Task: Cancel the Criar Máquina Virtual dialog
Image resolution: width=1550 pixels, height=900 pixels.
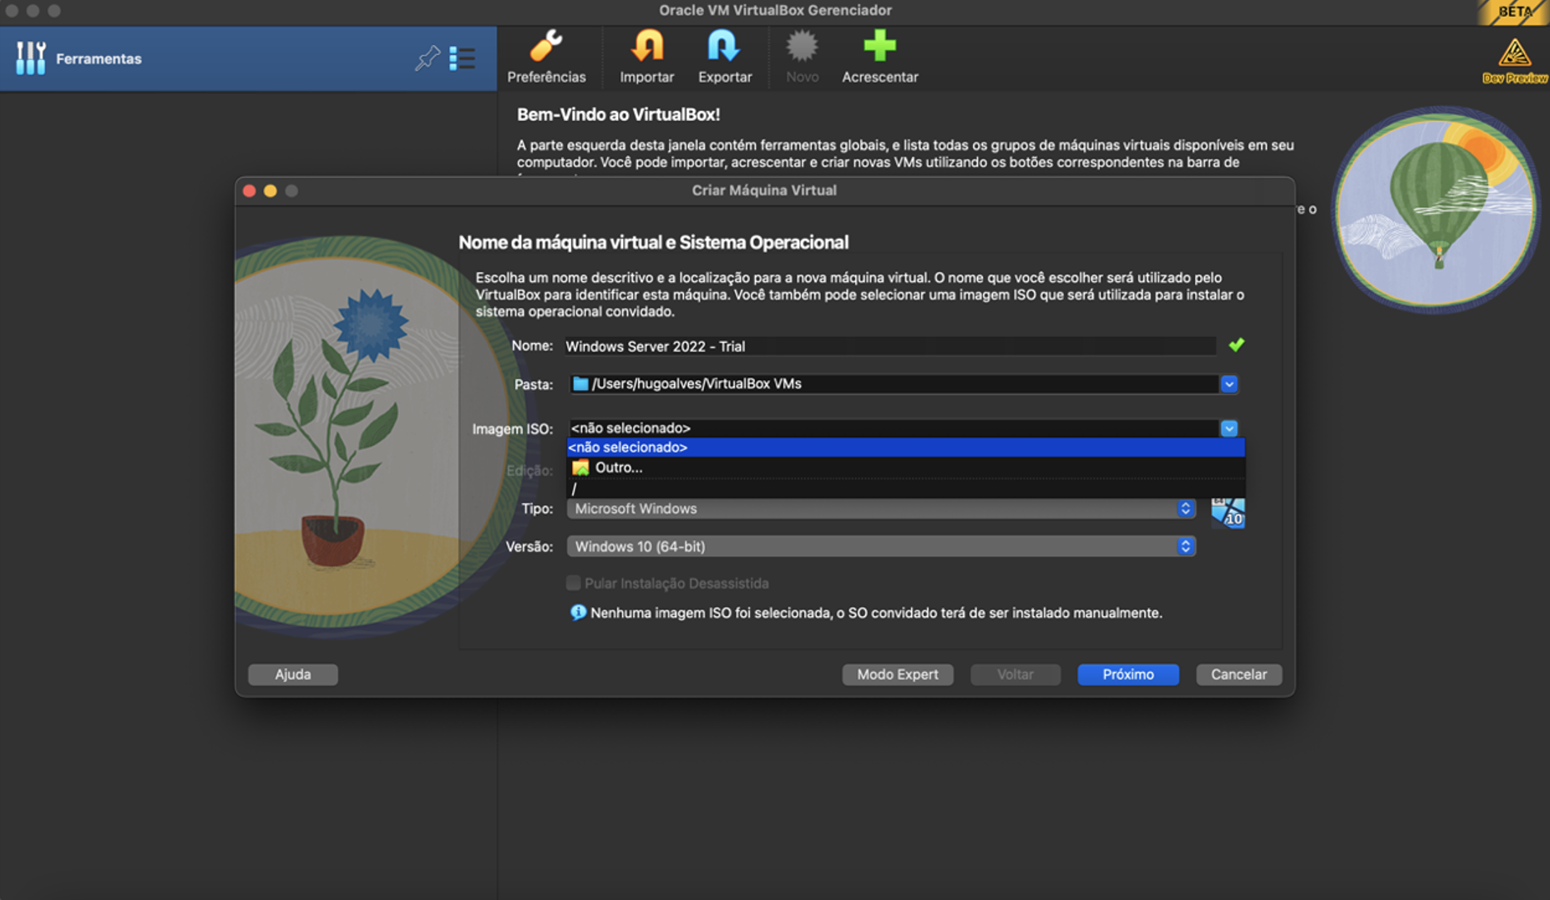Action: click(x=1238, y=674)
